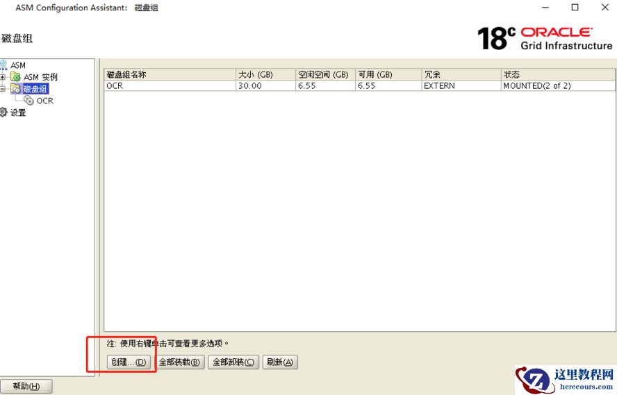Sort by 磁盘组名称 column header
Image resolution: width=617 pixels, height=395 pixels.
coord(170,75)
